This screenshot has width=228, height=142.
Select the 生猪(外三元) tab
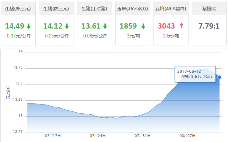[x=18, y=9]
